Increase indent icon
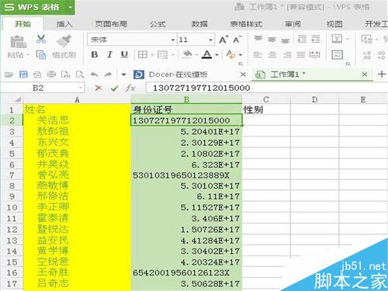Screen dimensions: 388x291 click(315, 39)
